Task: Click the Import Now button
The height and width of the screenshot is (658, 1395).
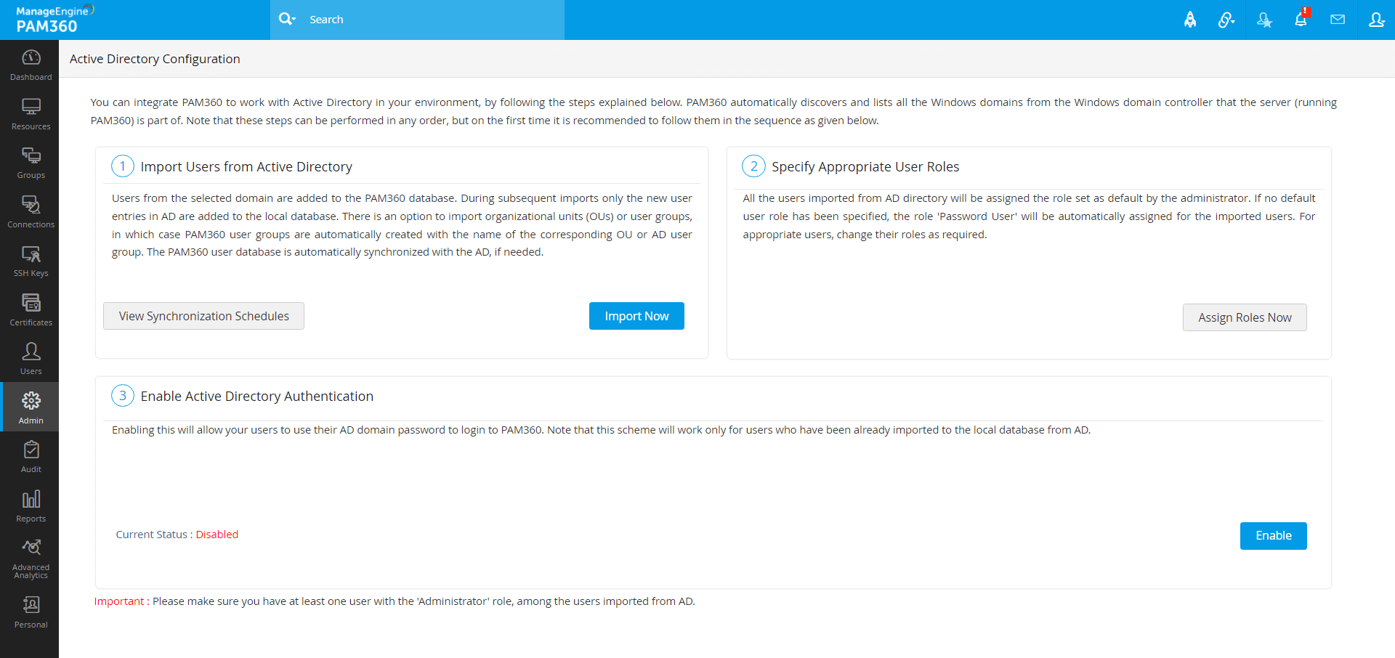Action: tap(636, 316)
